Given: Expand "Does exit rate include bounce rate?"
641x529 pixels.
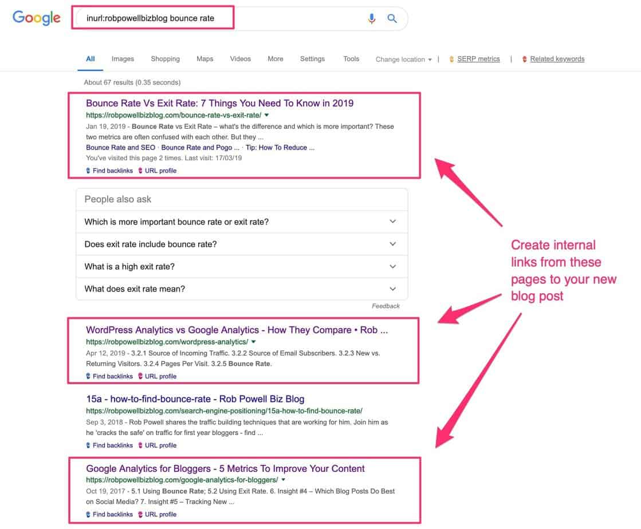Looking at the screenshot, I should coord(393,243).
